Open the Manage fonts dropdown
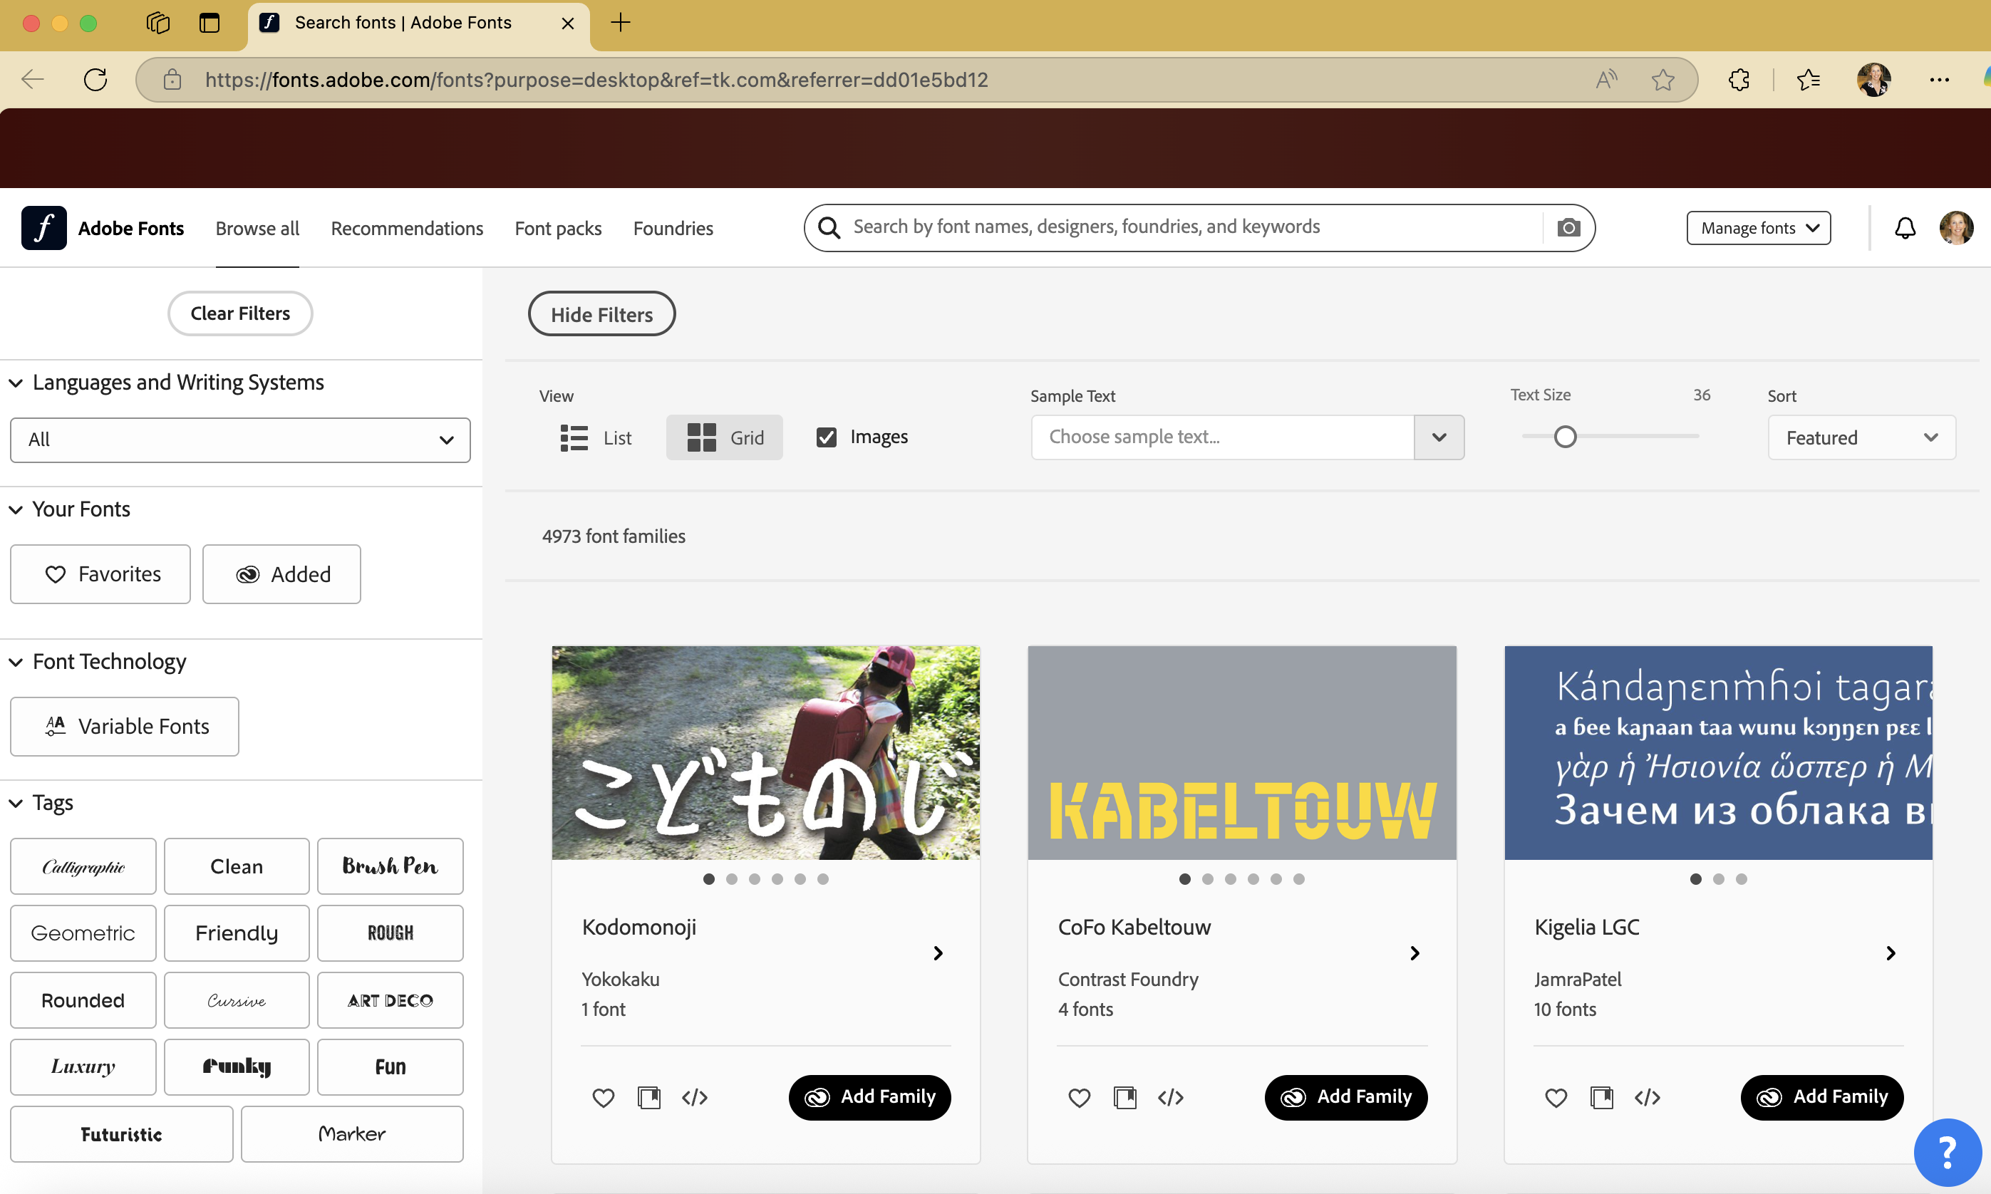This screenshot has width=1991, height=1194. point(1759,229)
